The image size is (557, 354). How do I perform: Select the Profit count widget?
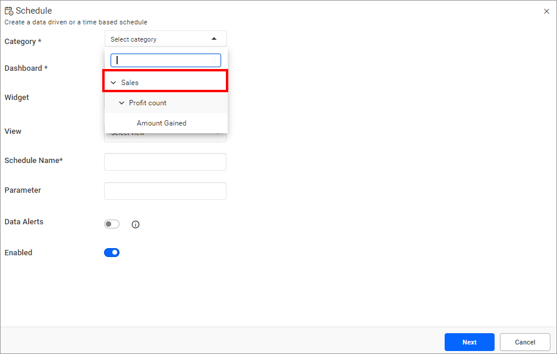(x=148, y=102)
